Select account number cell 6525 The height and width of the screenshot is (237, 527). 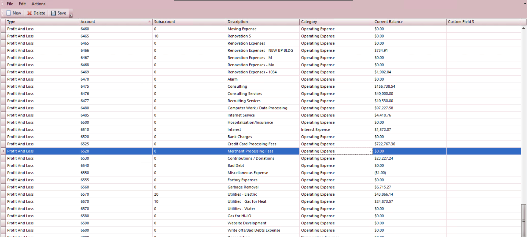pyautogui.click(x=85, y=144)
